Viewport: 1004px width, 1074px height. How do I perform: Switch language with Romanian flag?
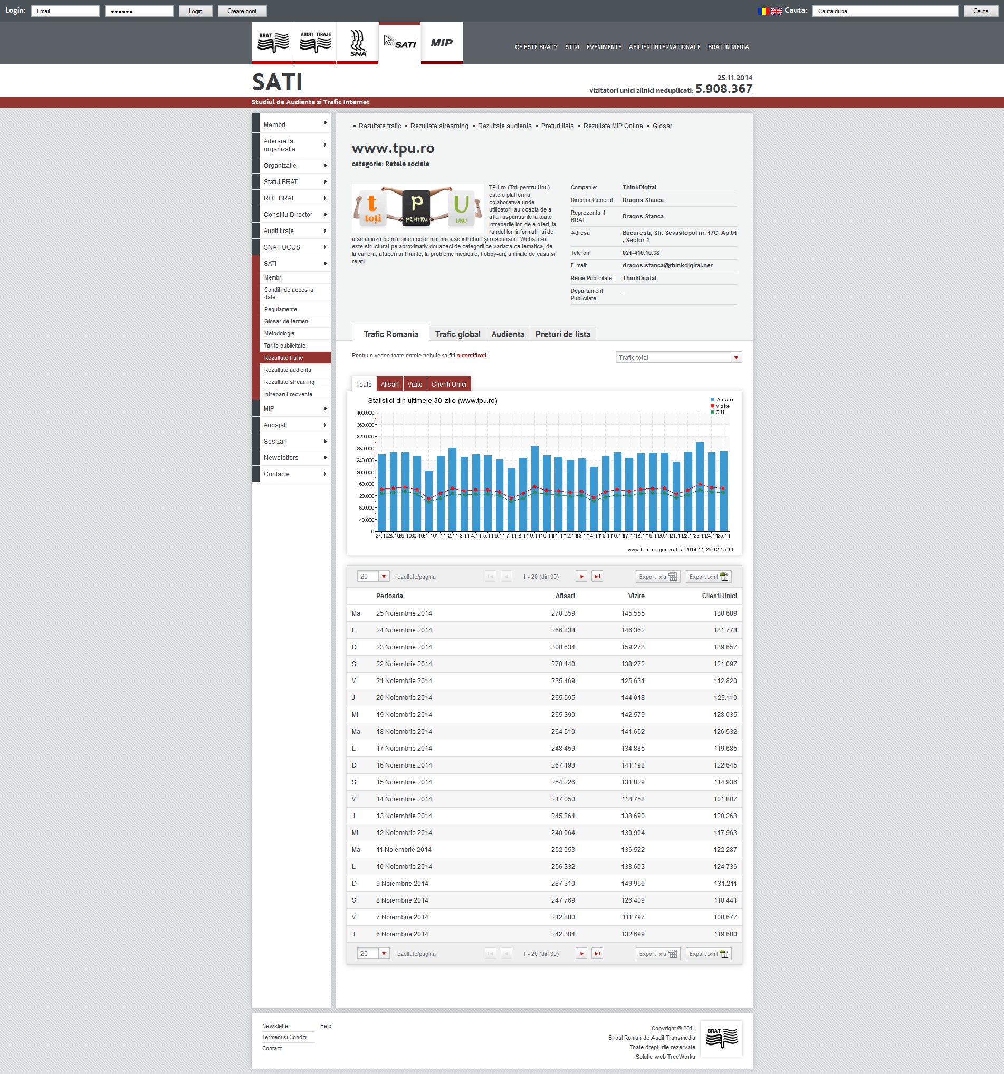(762, 11)
